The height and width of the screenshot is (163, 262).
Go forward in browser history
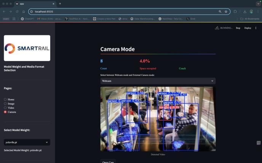pos(11,11)
